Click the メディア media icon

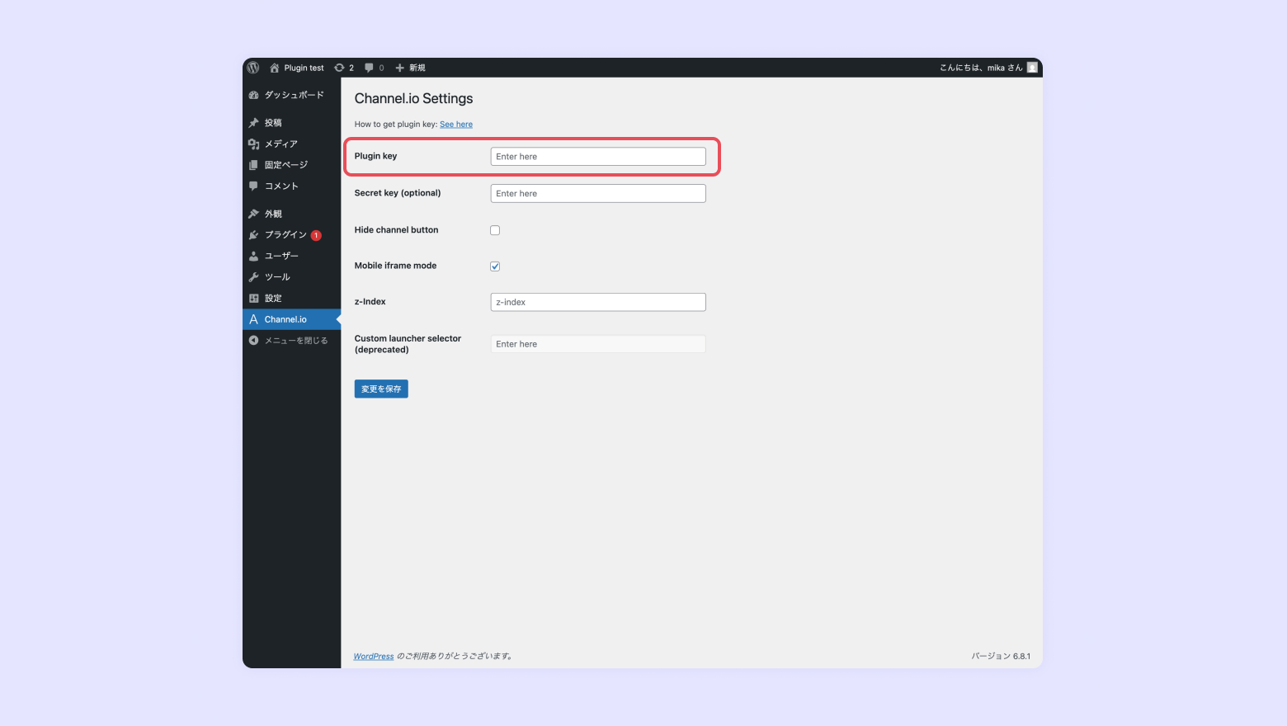point(253,144)
